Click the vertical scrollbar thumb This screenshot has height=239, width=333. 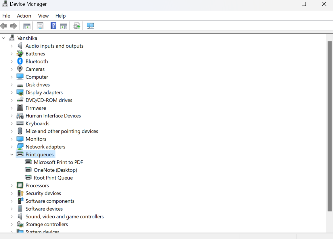click(x=330, y=126)
